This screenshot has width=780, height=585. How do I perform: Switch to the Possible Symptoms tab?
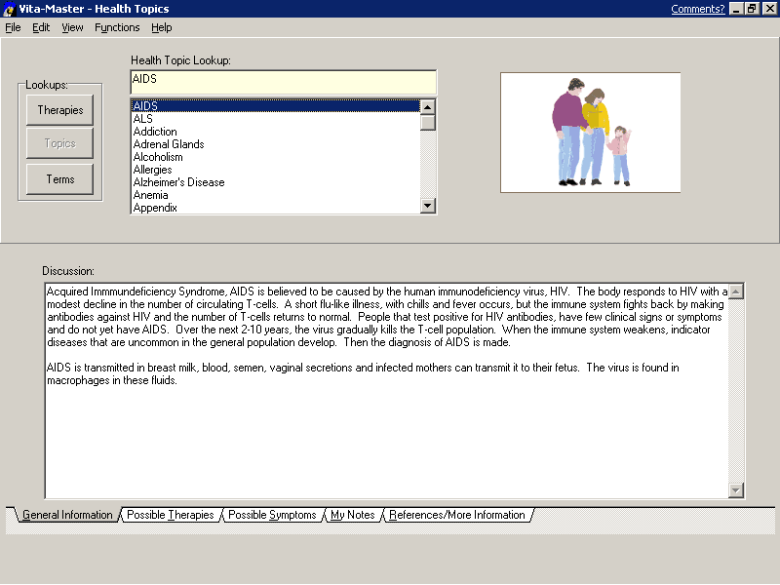pyautogui.click(x=272, y=515)
